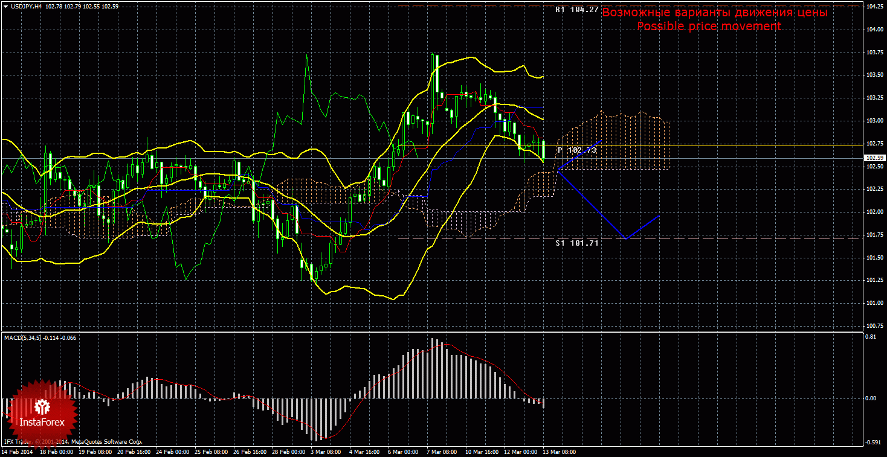Select the USDJPY,H4 symbol label
The image size is (887, 457).
(26, 5)
